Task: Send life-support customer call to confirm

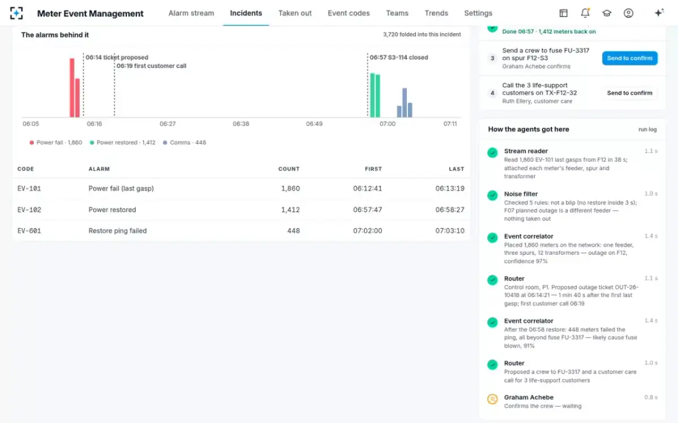Action: (629, 93)
